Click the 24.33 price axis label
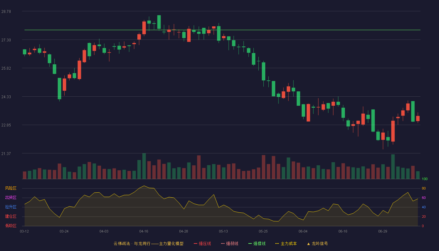Screen dimensions: 439x251 point(6,97)
